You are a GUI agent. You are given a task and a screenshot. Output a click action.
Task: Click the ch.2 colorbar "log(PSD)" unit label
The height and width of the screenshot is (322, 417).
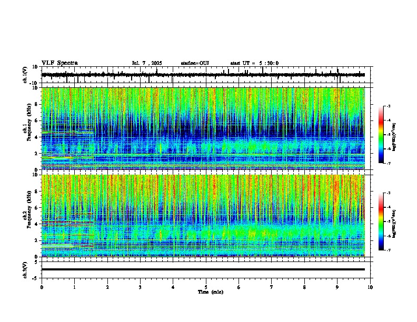394,224
